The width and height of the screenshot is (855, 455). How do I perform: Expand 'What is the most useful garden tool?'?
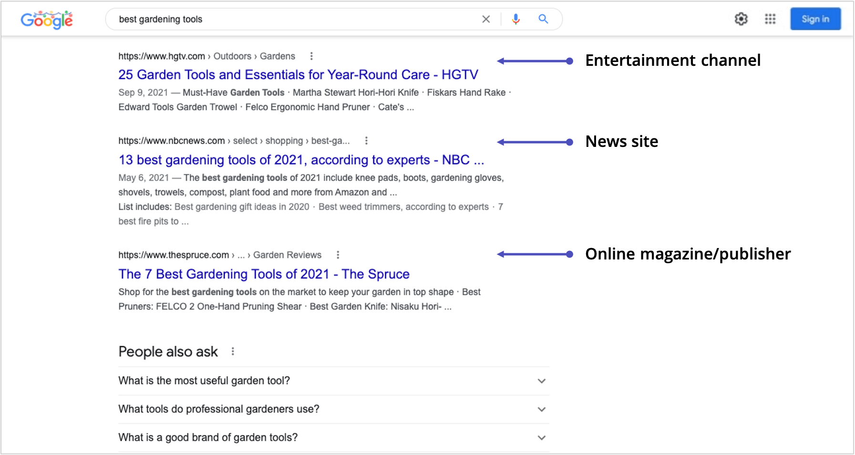[333, 381]
